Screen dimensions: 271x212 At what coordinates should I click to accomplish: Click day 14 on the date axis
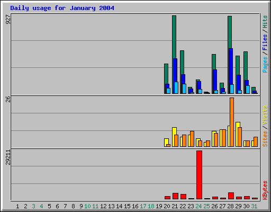tap(119, 206)
